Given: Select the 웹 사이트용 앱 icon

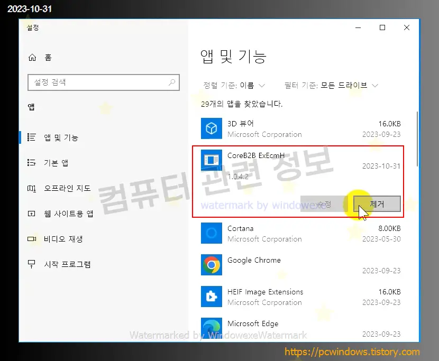Looking at the screenshot, I should pos(31,214).
